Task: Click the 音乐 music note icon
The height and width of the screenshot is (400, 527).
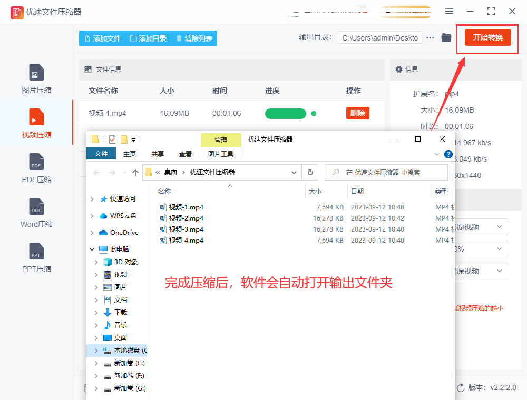Action: coord(108,325)
